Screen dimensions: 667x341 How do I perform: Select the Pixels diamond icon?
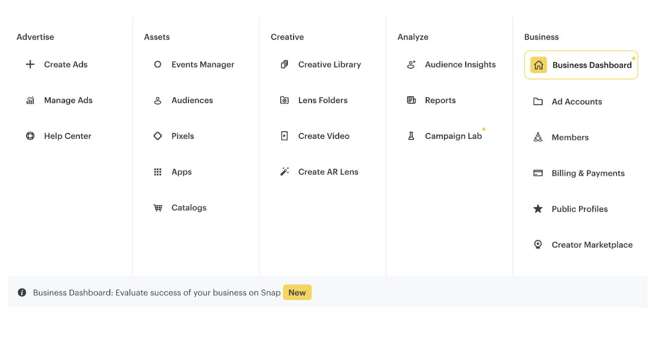point(158,136)
